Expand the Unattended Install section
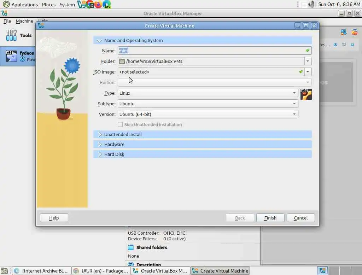 tap(100, 134)
